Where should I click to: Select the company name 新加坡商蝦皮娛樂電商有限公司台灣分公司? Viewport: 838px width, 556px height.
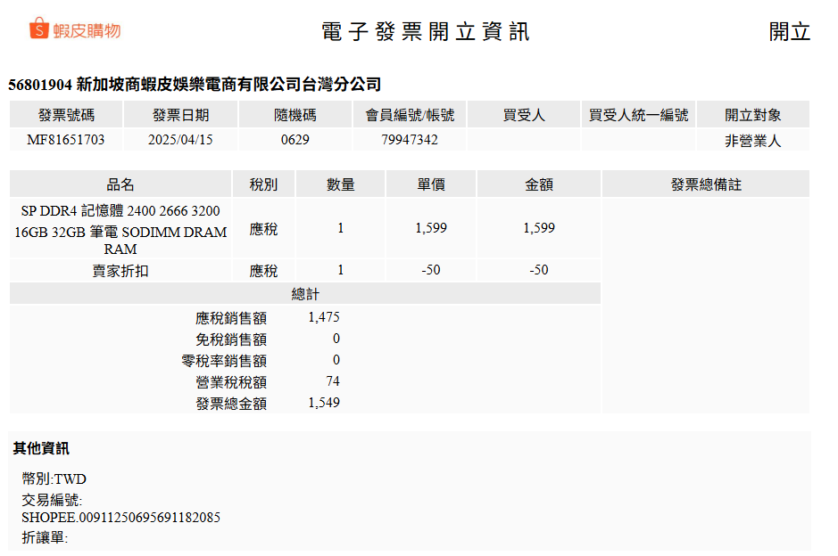click(x=228, y=85)
